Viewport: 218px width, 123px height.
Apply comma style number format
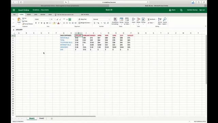102,23
